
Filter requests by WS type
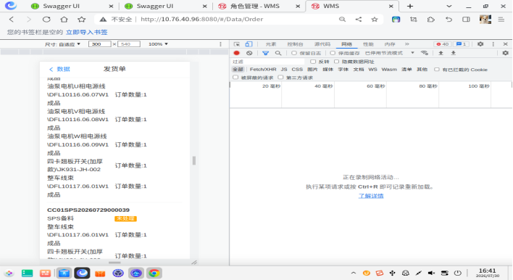[x=372, y=70]
